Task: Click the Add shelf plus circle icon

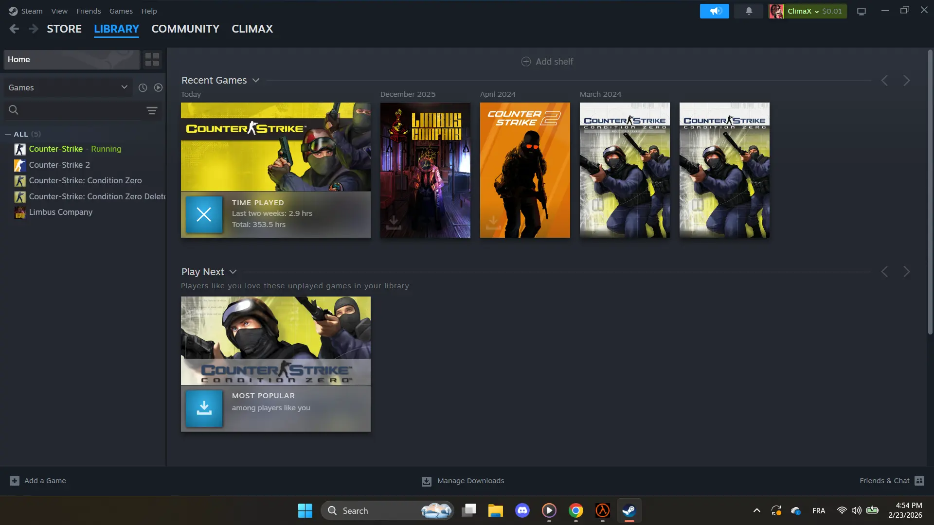Action: coord(526,62)
